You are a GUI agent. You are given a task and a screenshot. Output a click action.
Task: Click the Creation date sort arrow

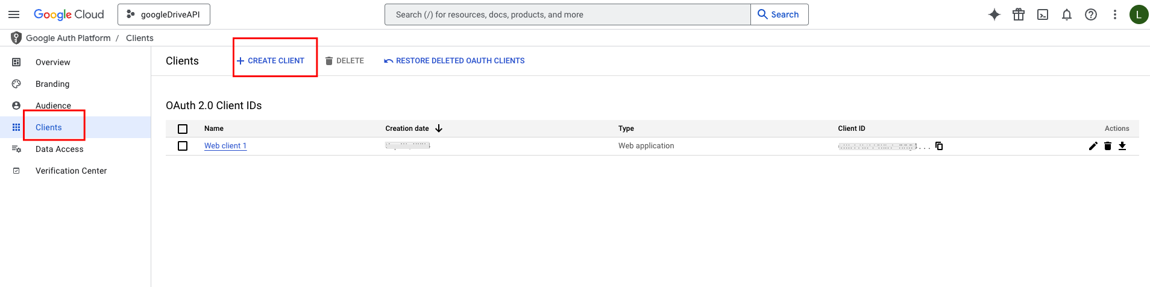[439, 128]
